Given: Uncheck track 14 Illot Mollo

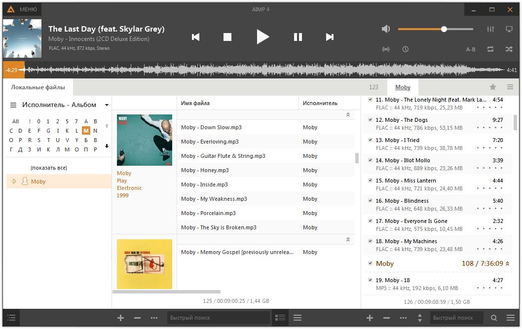Looking at the screenshot, I should 370,160.
